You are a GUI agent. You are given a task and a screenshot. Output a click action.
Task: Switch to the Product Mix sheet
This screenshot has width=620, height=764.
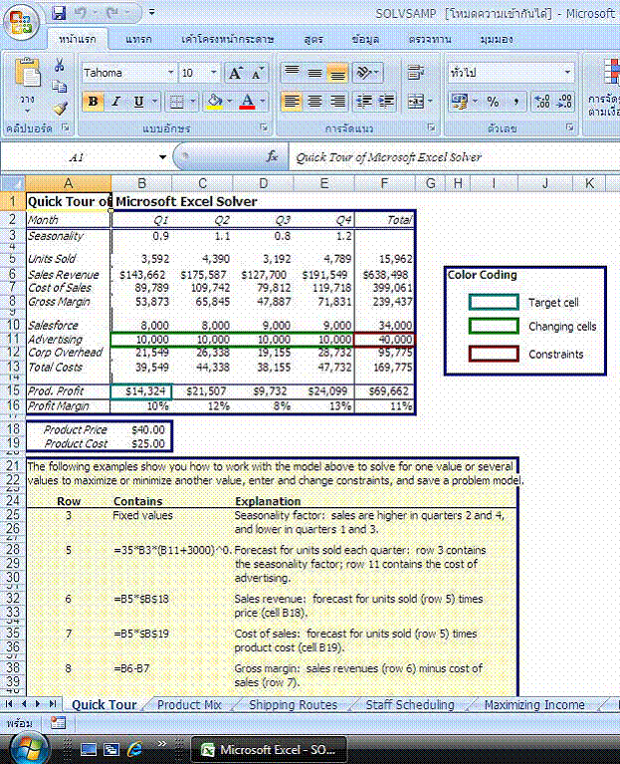point(189,705)
